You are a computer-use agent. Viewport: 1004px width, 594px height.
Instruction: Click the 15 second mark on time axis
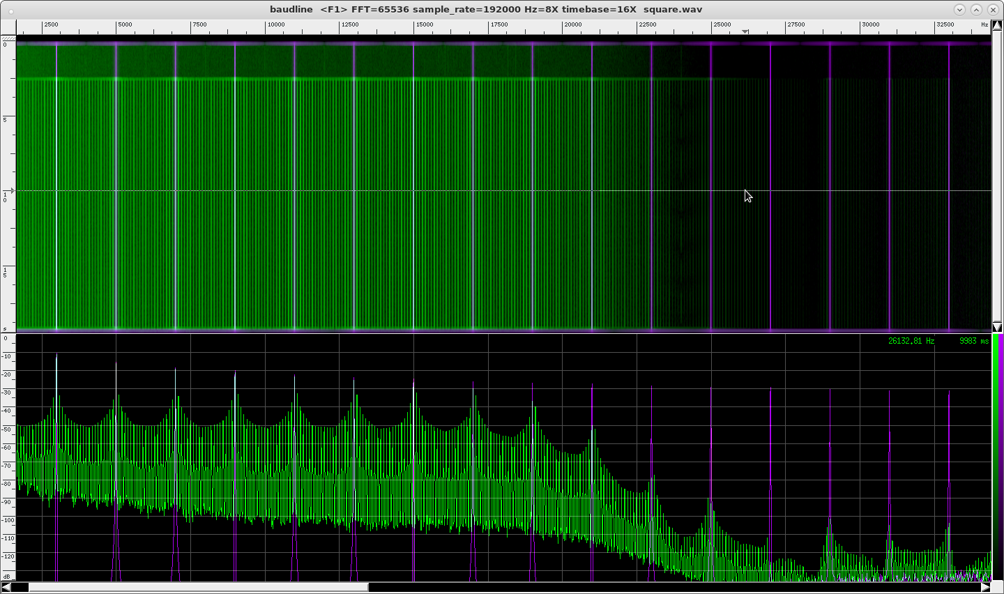[5, 272]
